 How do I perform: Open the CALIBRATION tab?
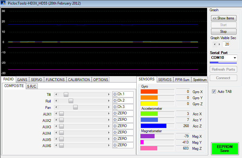click(x=79, y=79)
